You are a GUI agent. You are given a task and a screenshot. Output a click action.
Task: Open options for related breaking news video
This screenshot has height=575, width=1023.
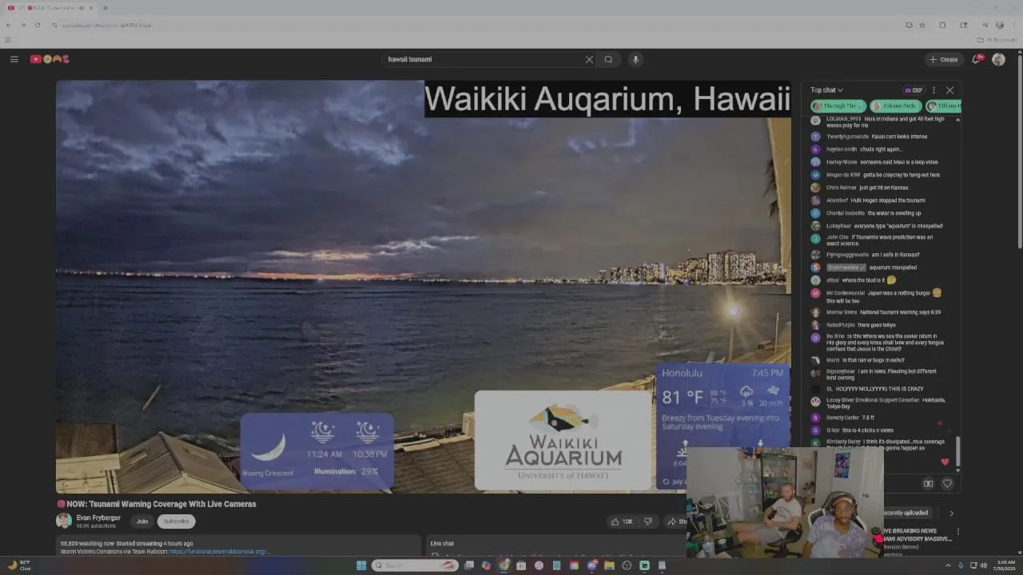(957, 531)
